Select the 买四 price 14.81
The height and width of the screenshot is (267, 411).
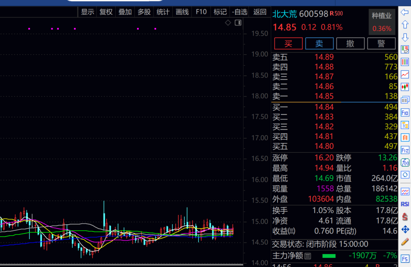pos(324,137)
